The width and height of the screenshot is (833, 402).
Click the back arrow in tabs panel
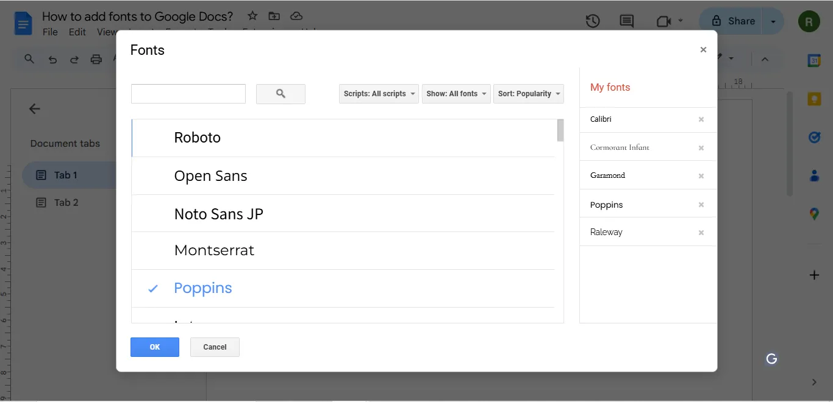35,109
